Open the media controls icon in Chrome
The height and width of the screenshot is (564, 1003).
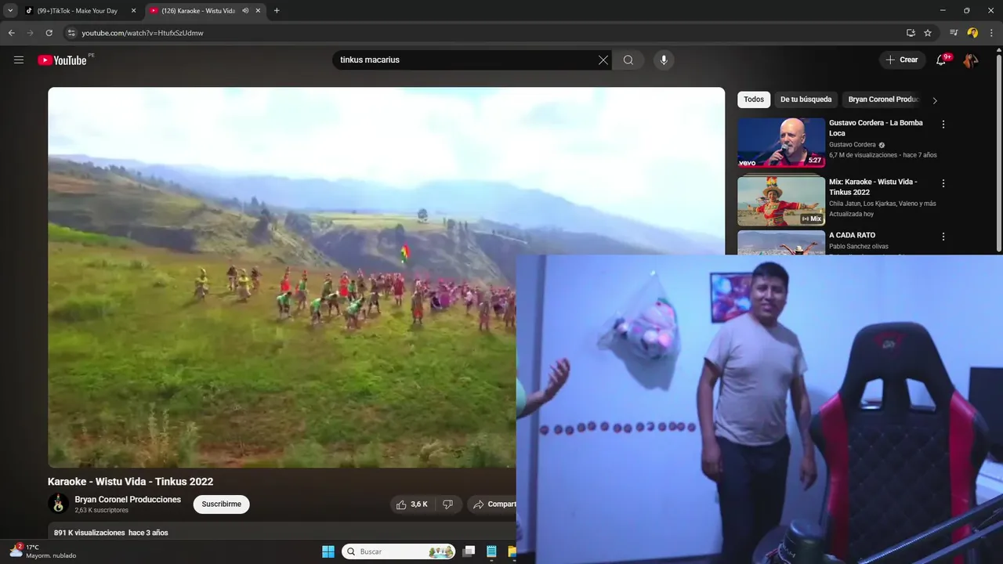pyautogui.click(x=954, y=33)
